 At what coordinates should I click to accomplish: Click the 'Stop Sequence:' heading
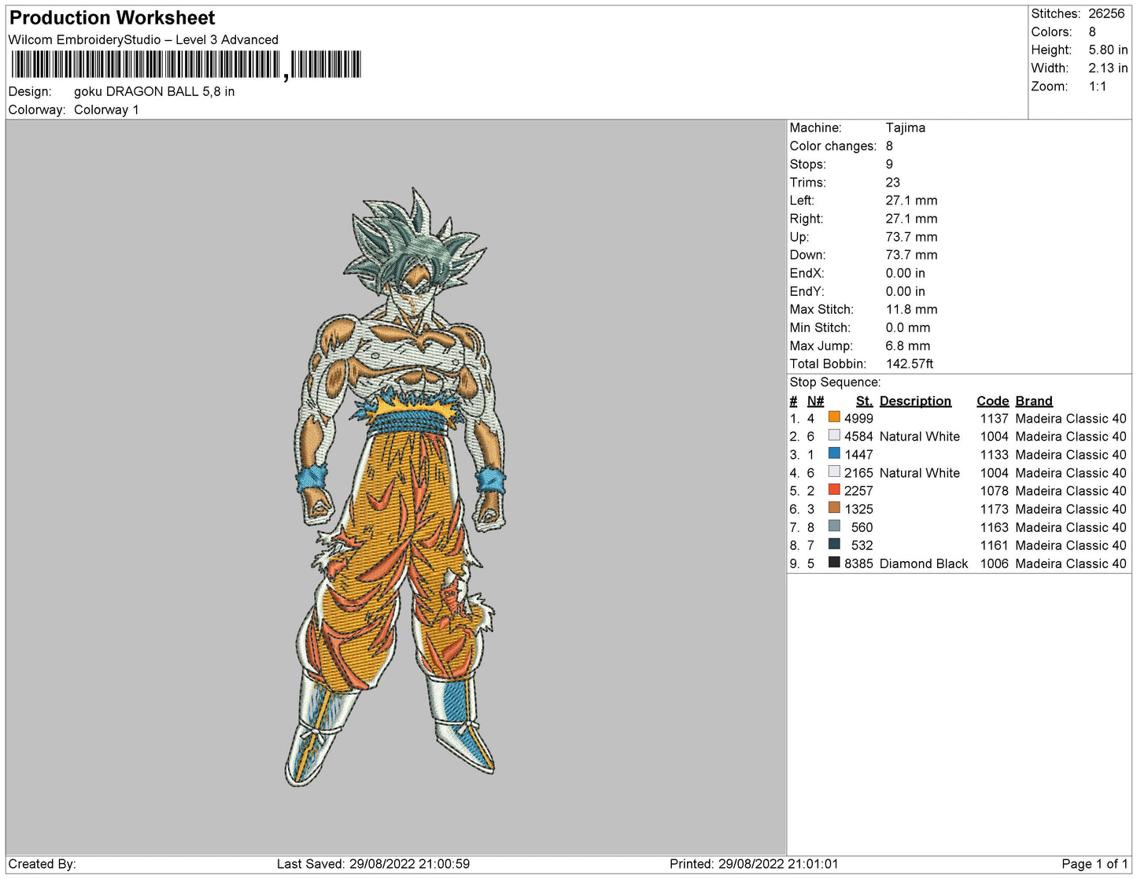click(835, 382)
